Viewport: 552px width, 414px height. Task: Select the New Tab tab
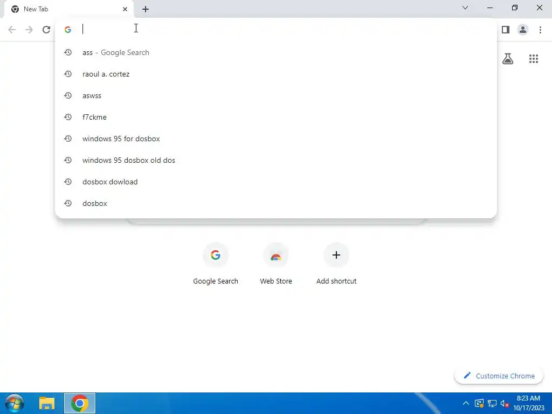tap(68, 9)
